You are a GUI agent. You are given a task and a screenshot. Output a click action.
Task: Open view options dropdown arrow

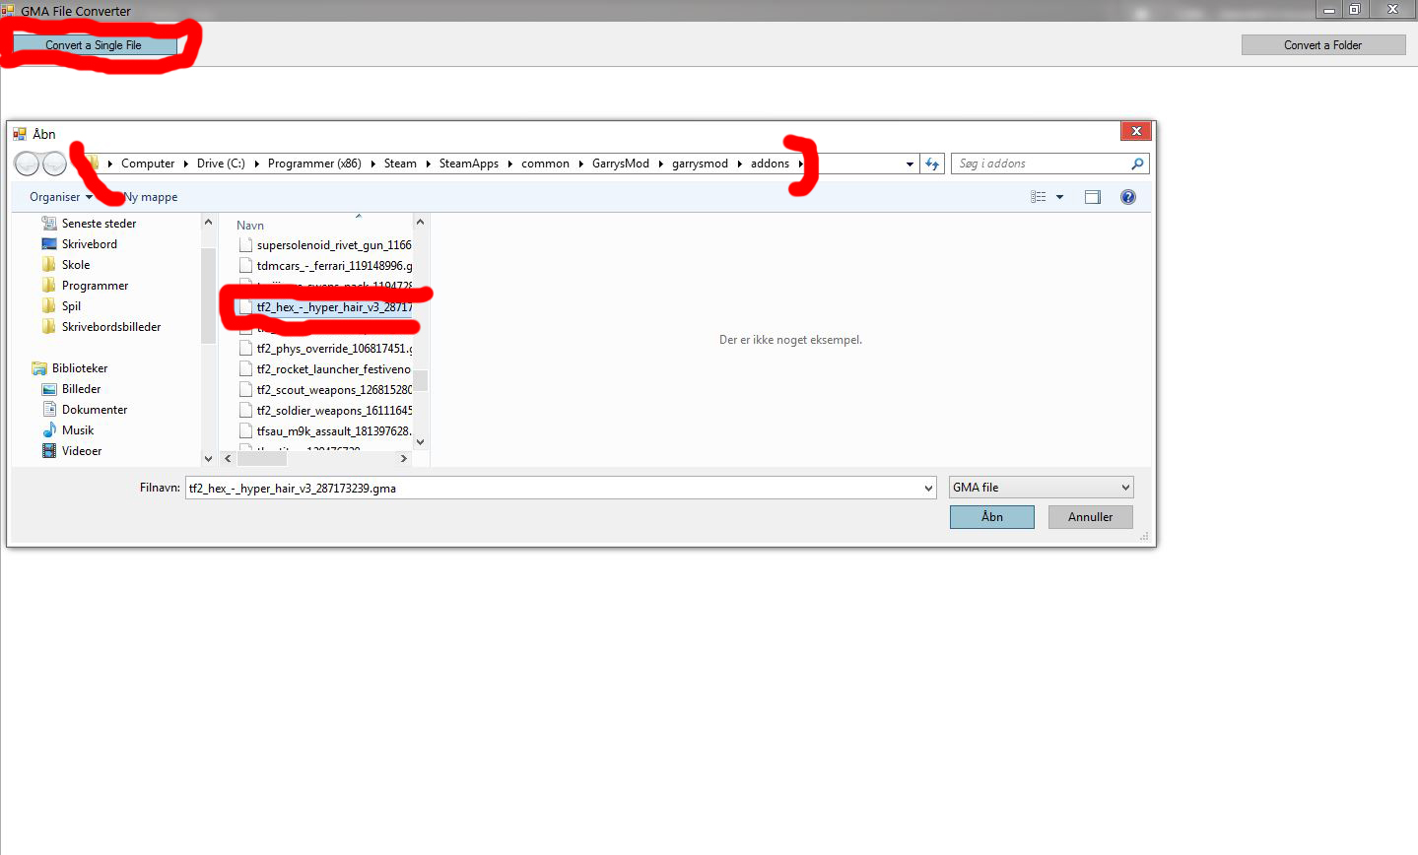[1060, 197]
